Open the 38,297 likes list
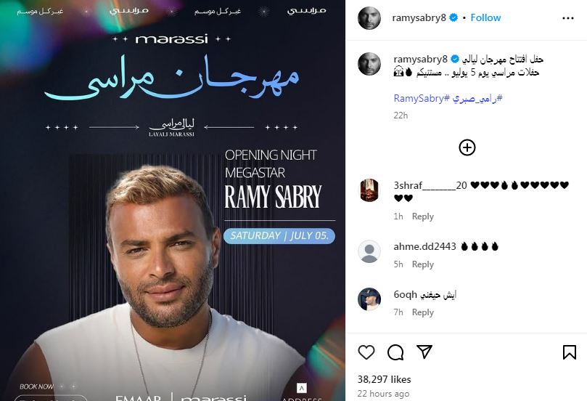 coord(384,379)
